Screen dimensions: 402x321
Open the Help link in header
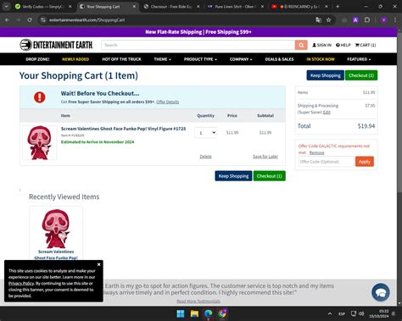(x=343, y=45)
